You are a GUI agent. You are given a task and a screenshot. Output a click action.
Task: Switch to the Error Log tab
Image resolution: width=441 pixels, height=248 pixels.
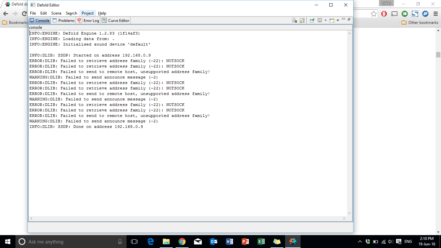click(x=88, y=20)
